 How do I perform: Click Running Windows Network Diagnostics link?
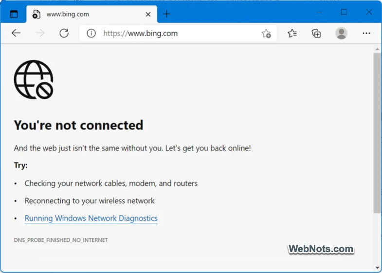[91, 218]
